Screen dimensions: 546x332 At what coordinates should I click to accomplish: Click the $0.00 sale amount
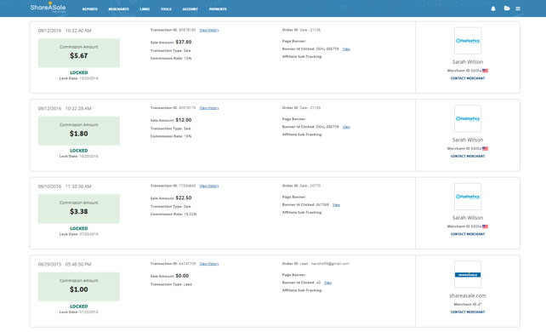click(182, 276)
